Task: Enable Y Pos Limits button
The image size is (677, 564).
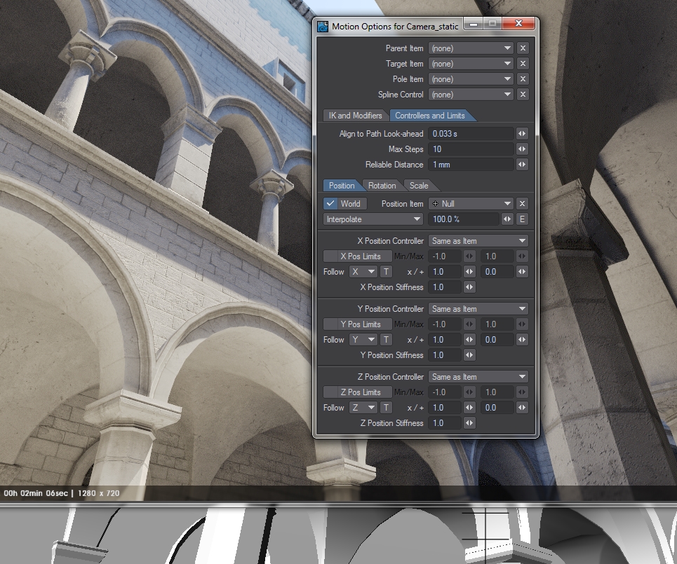Action: pyautogui.click(x=357, y=324)
